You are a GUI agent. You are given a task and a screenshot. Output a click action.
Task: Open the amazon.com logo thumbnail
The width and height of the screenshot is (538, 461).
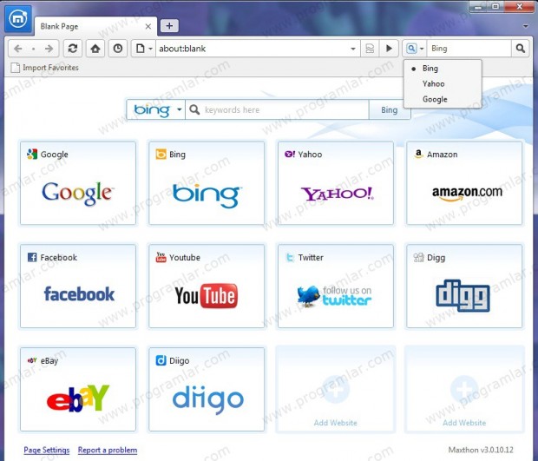[x=467, y=193]
